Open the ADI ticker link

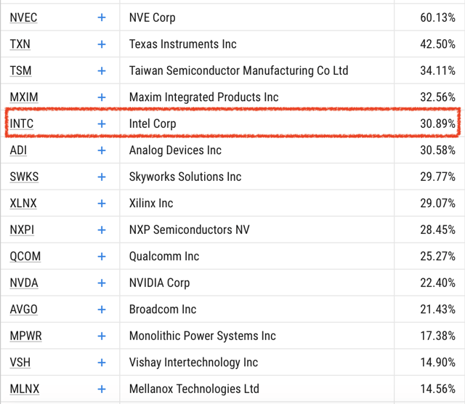18,150
